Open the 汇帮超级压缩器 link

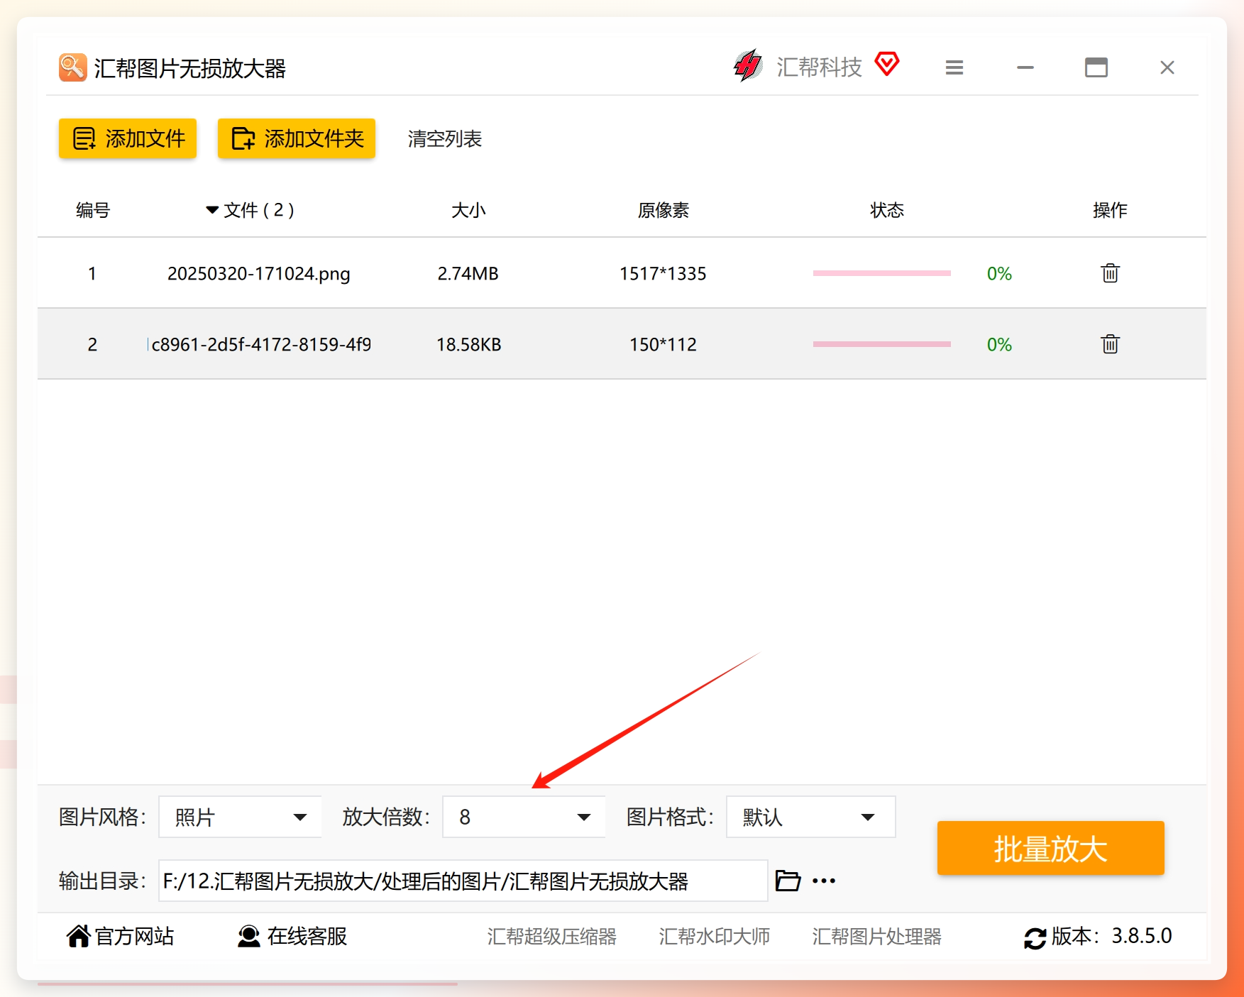[551, 936]
